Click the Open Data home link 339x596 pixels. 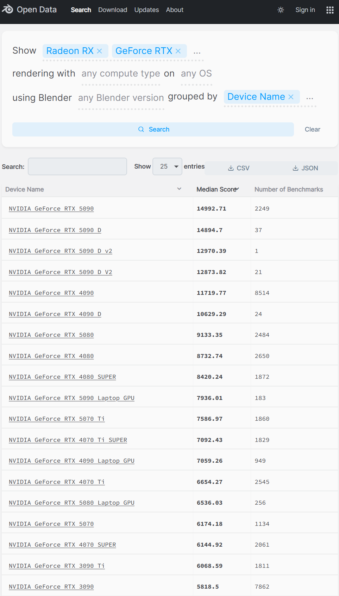tap(37, 10)
